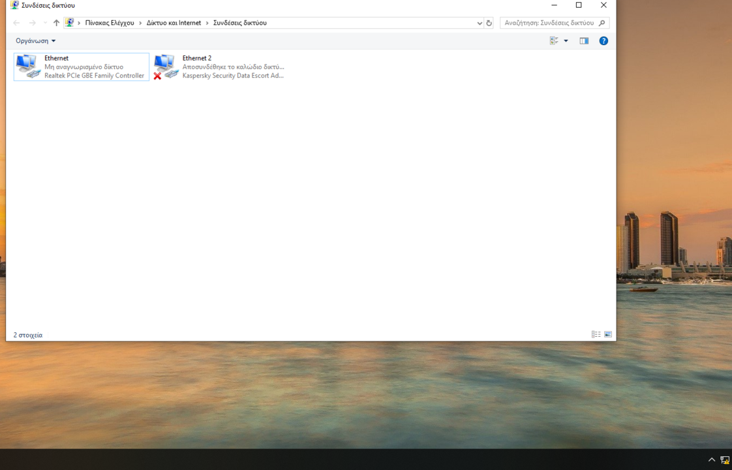Maximize the Συνδέσεις δικτύου window
732x470 pixels.
click(579, 5)
